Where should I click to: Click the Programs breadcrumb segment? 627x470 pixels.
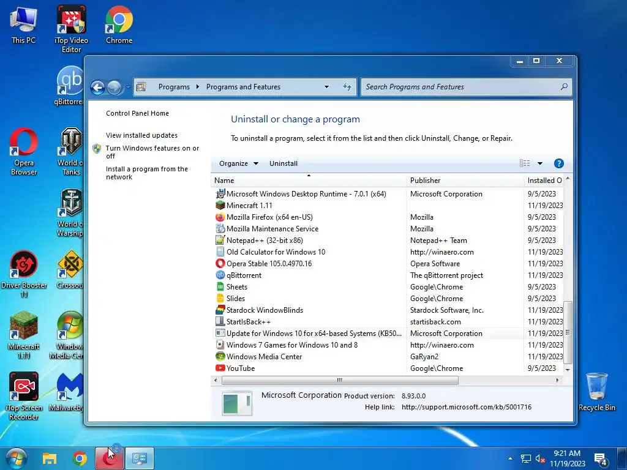tap(174, 87)
